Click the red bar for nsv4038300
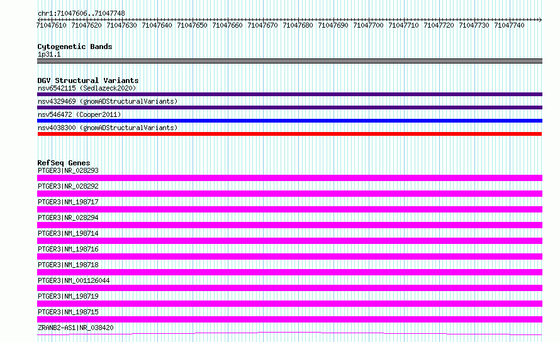This screenshot has width=560, height=342. 289,134
